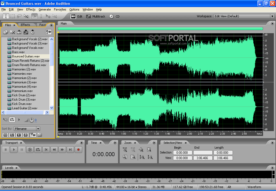
Task: Toggle Show Loop Files filter button
Action: [x=12, y=135]
